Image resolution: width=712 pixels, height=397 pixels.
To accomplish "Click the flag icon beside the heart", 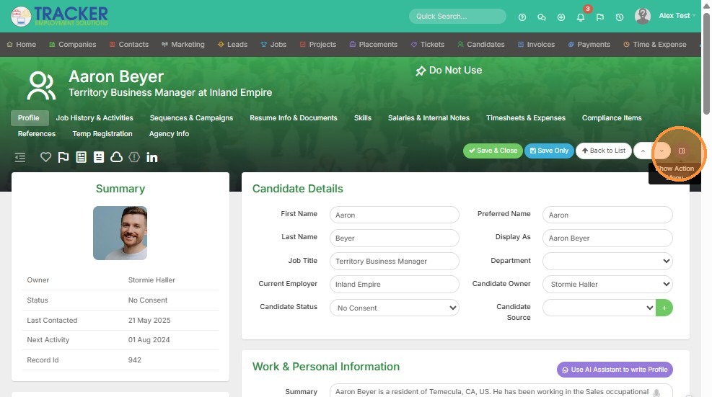I will [63, 157].
